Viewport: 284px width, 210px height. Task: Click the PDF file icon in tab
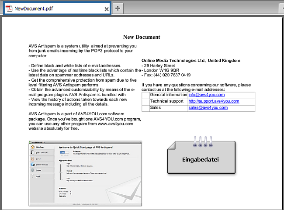(9, 8)
